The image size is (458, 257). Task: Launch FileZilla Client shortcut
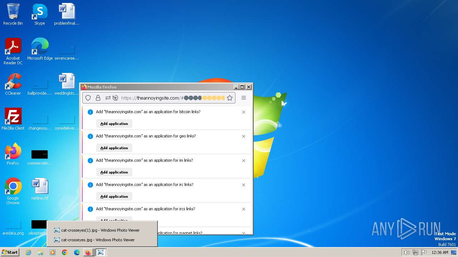tap(13, 119)
